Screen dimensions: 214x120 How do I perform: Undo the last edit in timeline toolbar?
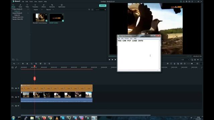[14, 64]
